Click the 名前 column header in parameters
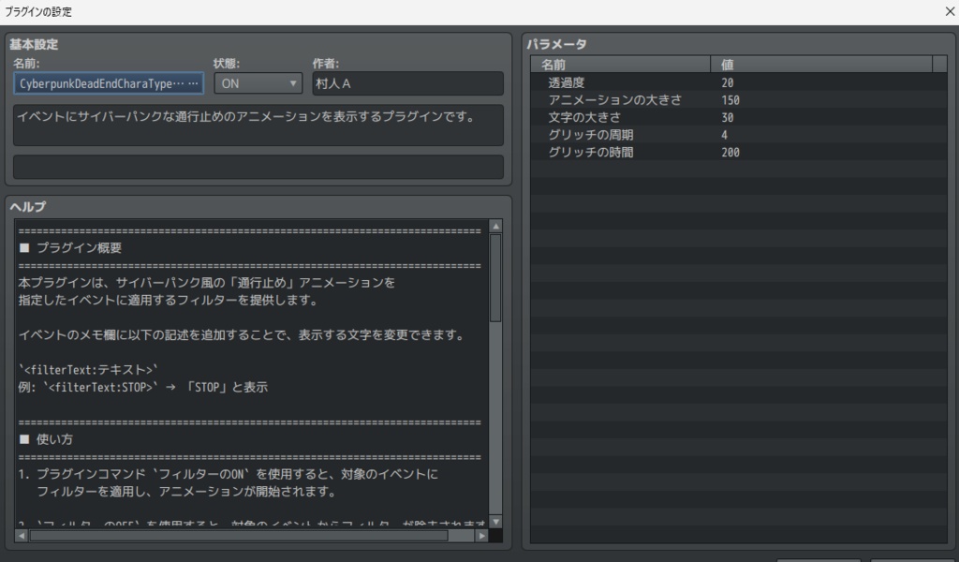The height and width of the screenshot is (562, 959). (x=618, y=64)
